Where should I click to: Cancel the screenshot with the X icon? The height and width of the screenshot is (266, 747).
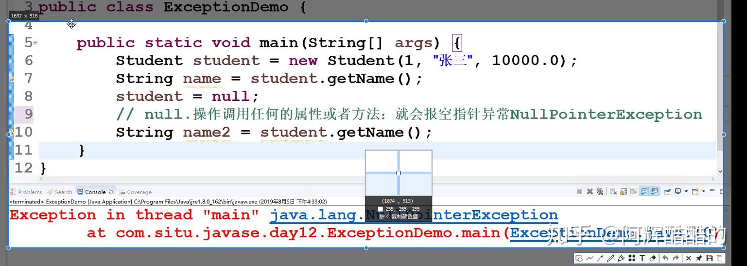(689, 258)
